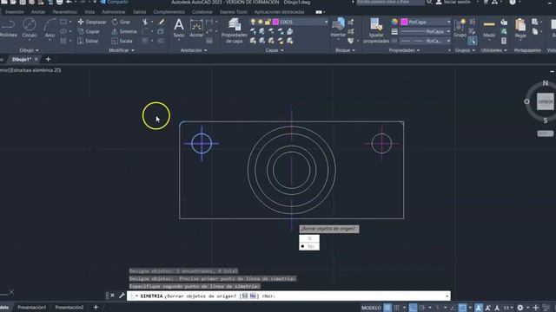The width and height of the screenshot is (556, 312).
Task: Open the PorCapa color dropdown
Action: point(448,22)
